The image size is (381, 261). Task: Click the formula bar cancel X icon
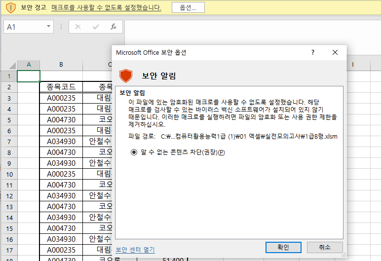[77, 27]
